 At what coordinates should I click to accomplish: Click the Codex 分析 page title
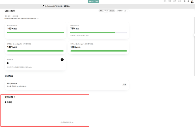pyautogui.click(x=10, y=11)
